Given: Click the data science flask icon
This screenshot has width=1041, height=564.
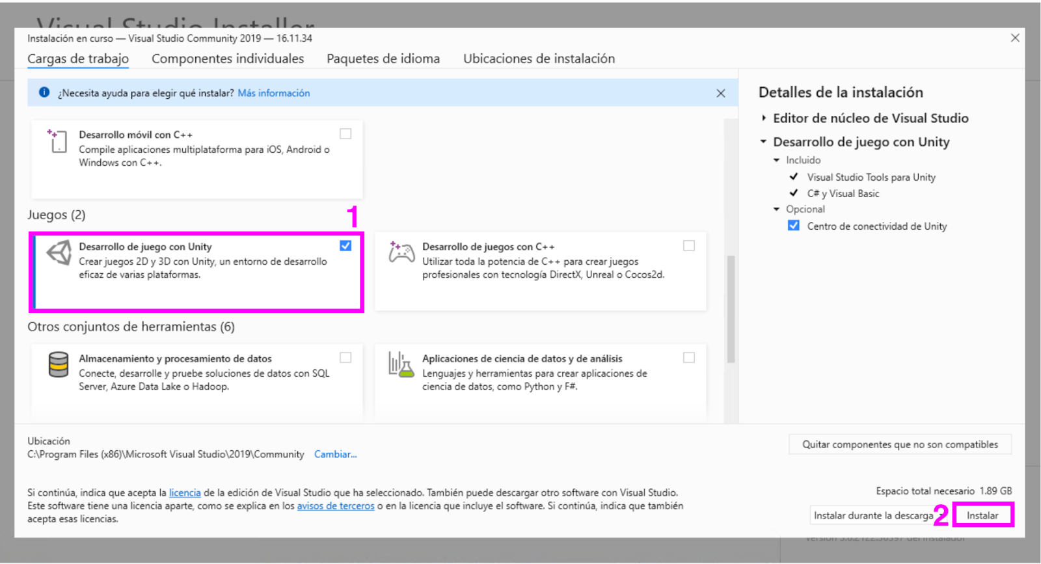Looking at the screenshot, I should (x=401, y=364).
